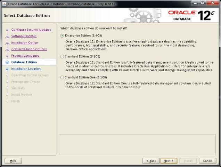Click the Product Languages step marker
This screenshot has height=167, width=221.
pyautogui.click(x=7, y=56)
